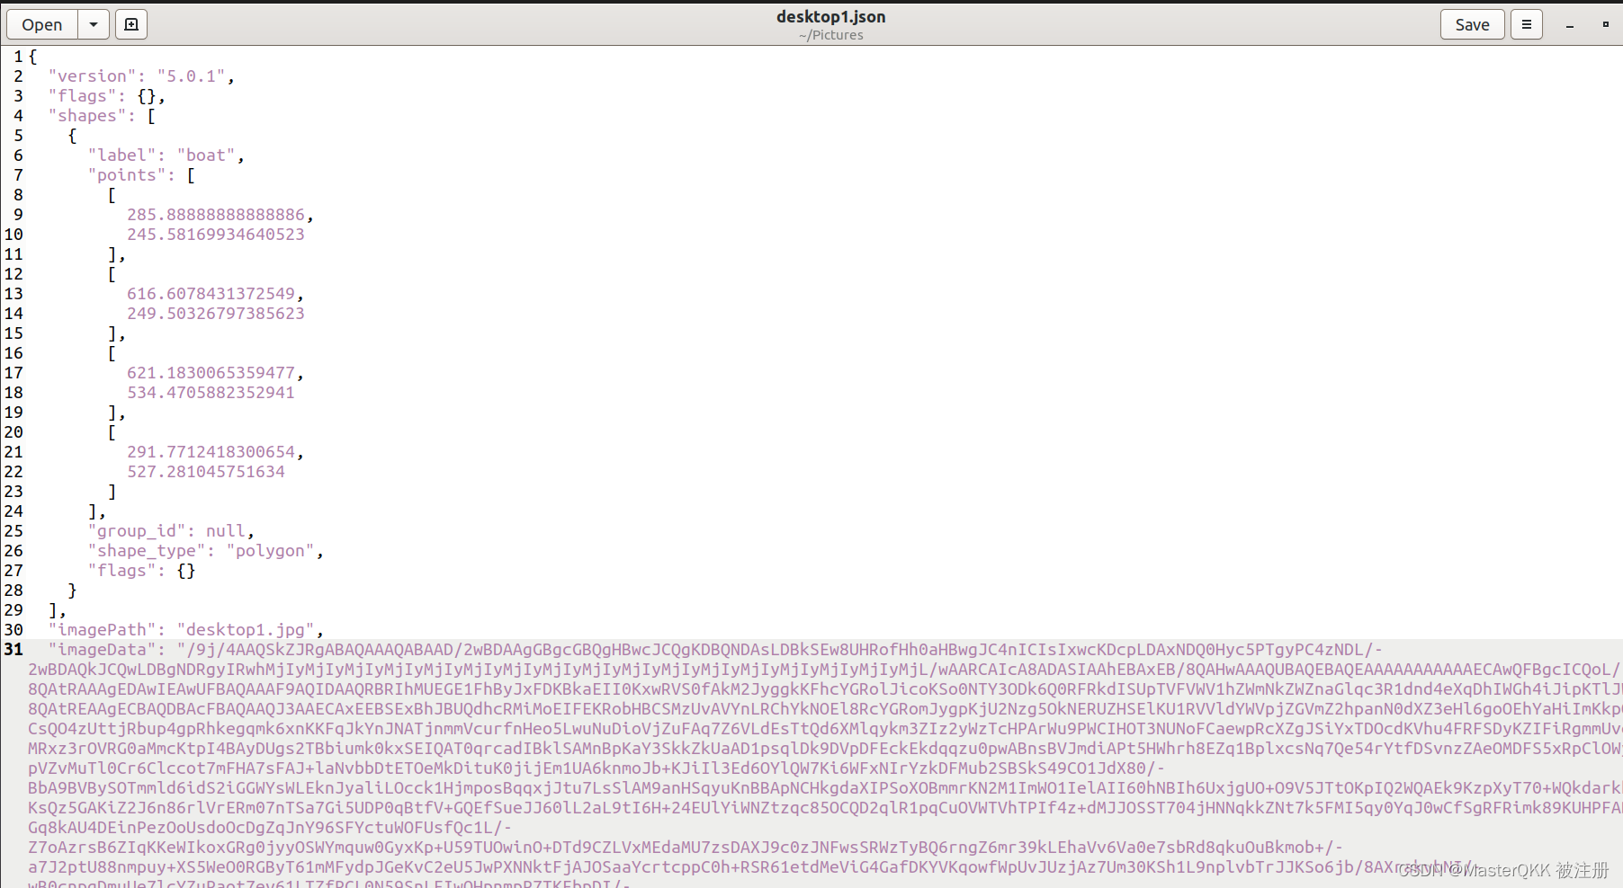Click the Open button
The image size is (1623, 888).
(42, 24)
